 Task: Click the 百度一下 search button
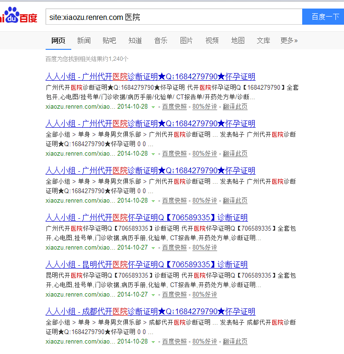click(x=323, y=17)
